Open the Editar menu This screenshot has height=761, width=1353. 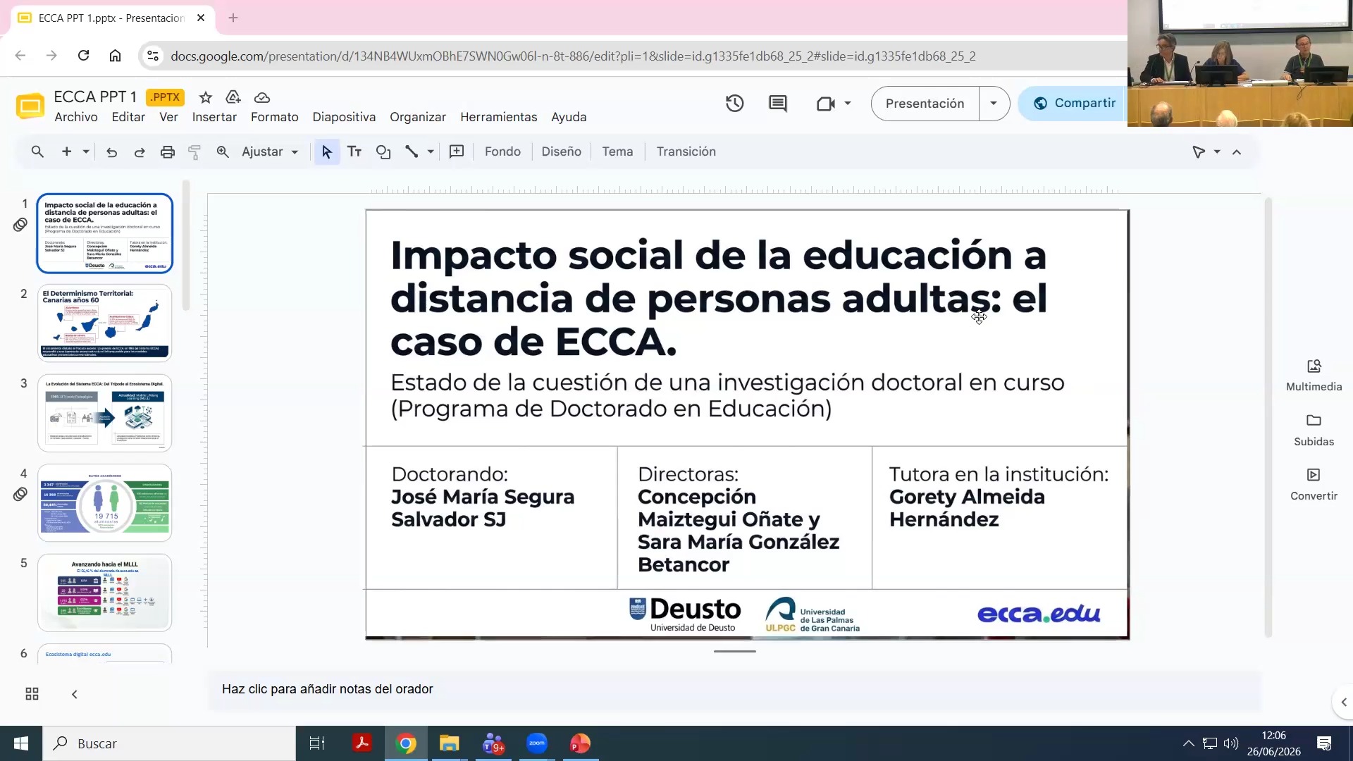128,117
